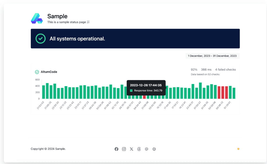The height and width of the screenshot is (164, 267).
Task: Toggle the sun theme switcher icon
Action: 238,149
